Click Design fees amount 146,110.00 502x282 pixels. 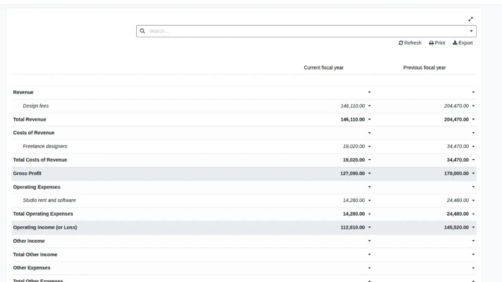[353, 106]
